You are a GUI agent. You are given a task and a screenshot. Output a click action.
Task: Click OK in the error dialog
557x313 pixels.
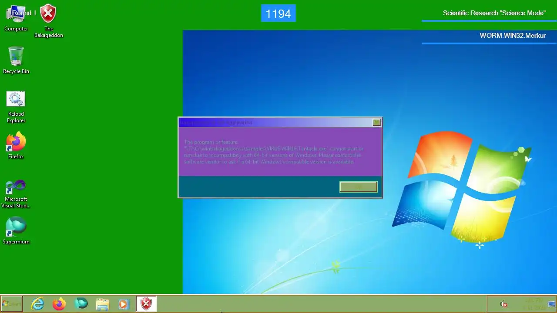pyautogui.click(x=358, y=186)
